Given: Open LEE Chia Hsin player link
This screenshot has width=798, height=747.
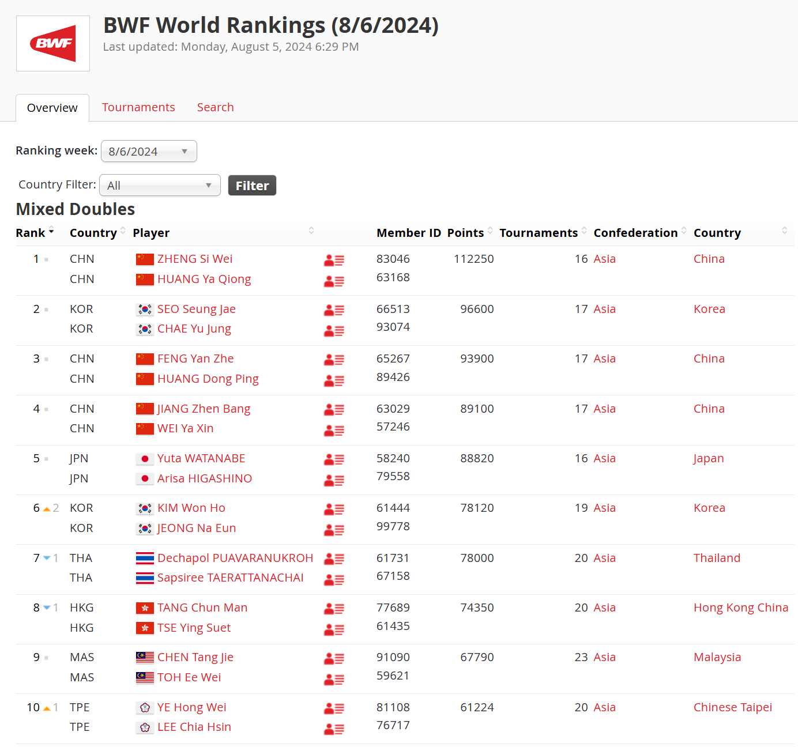Looking at the screenshot, I should point(194,727).
